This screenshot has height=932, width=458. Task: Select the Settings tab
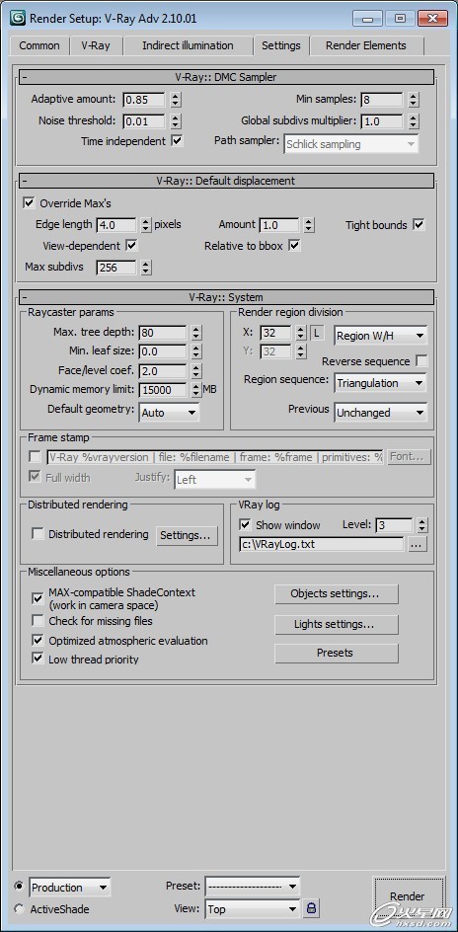point(281,45)
